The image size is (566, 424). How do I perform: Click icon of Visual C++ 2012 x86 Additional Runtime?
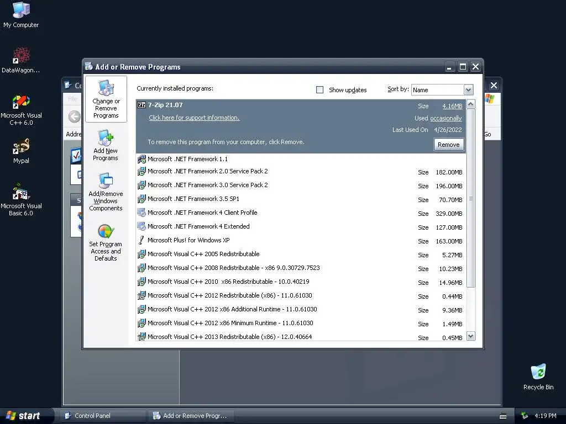pyautogui.click(x=141, y=309)
